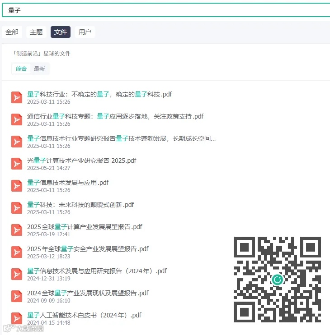The width and height of the screenshot is (330, 335).
Task: Click the date 2024-12-31 13:19
Action: [x=49, y=279]
